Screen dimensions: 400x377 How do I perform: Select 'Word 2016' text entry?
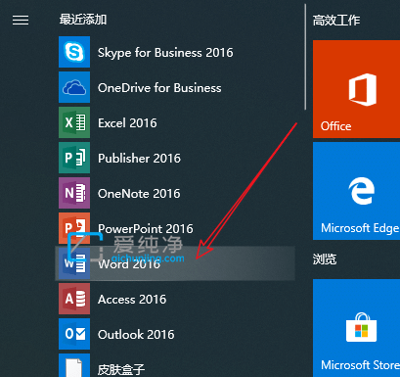click(x=129, y=263)
